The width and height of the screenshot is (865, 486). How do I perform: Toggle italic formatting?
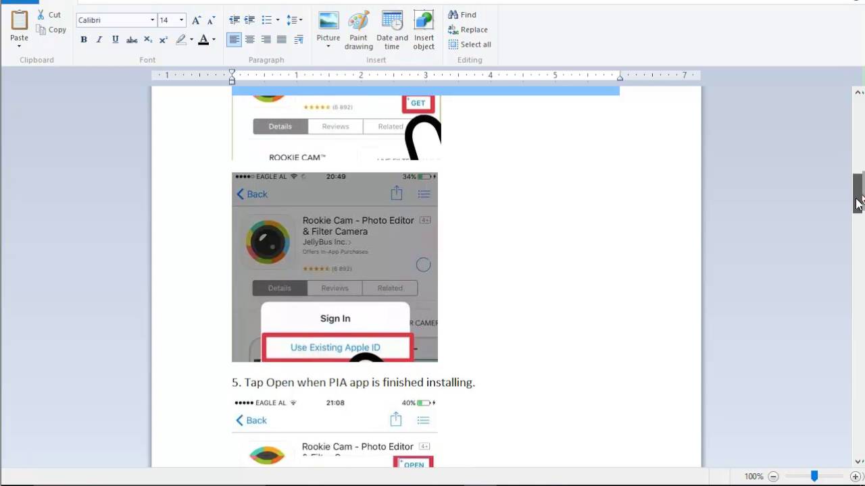[99, 40]
